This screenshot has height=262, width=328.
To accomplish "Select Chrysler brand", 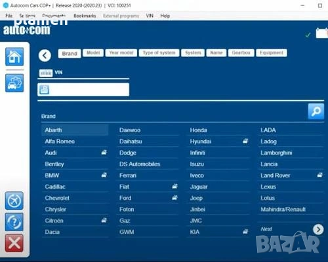I will [75, 210].
